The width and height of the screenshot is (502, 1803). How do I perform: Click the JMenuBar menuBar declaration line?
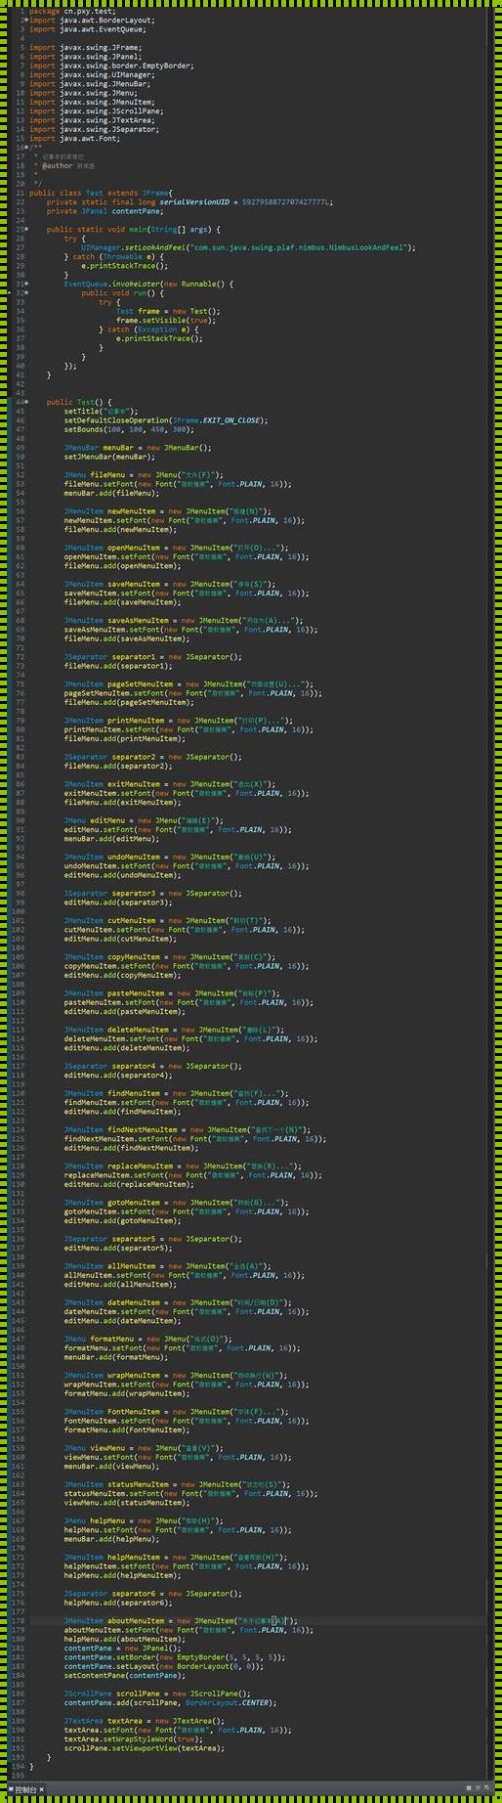(x=138, y=448)
